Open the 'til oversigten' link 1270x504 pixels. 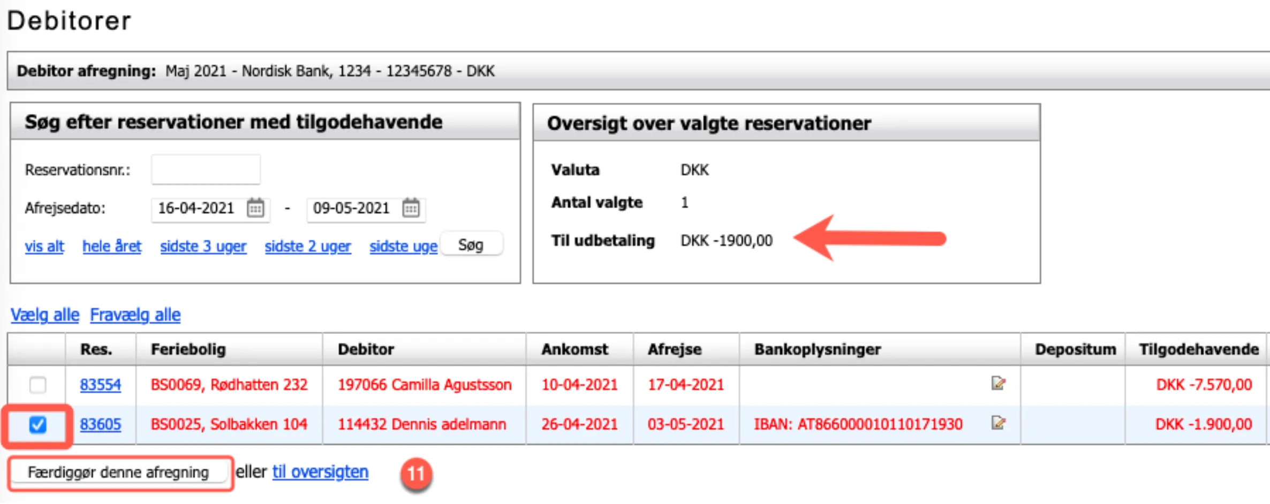320,472
